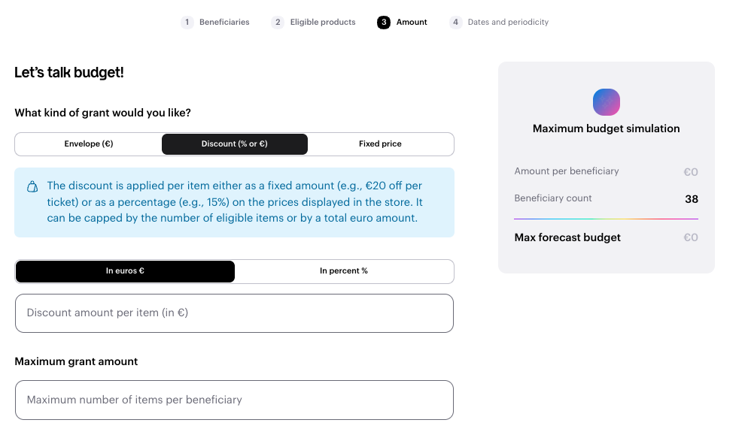
Task: Click the Beneficiary count value 38
Action: coord(691,199)
